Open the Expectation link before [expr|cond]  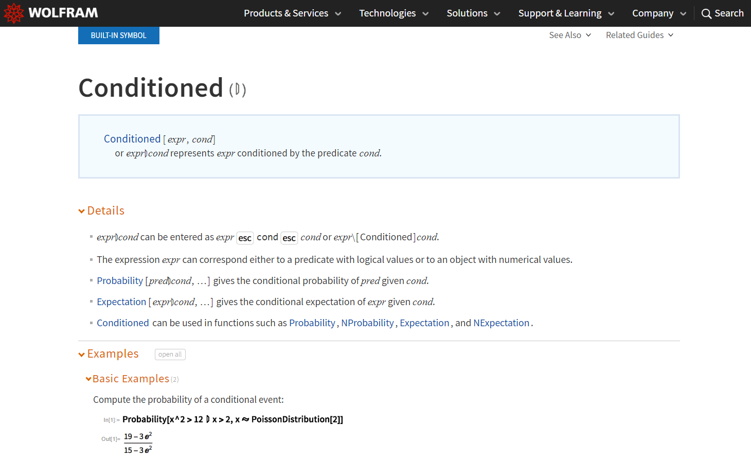[x=121, y=302]
